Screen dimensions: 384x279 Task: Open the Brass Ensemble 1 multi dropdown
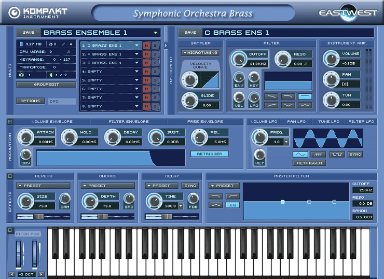pos(155,33)
